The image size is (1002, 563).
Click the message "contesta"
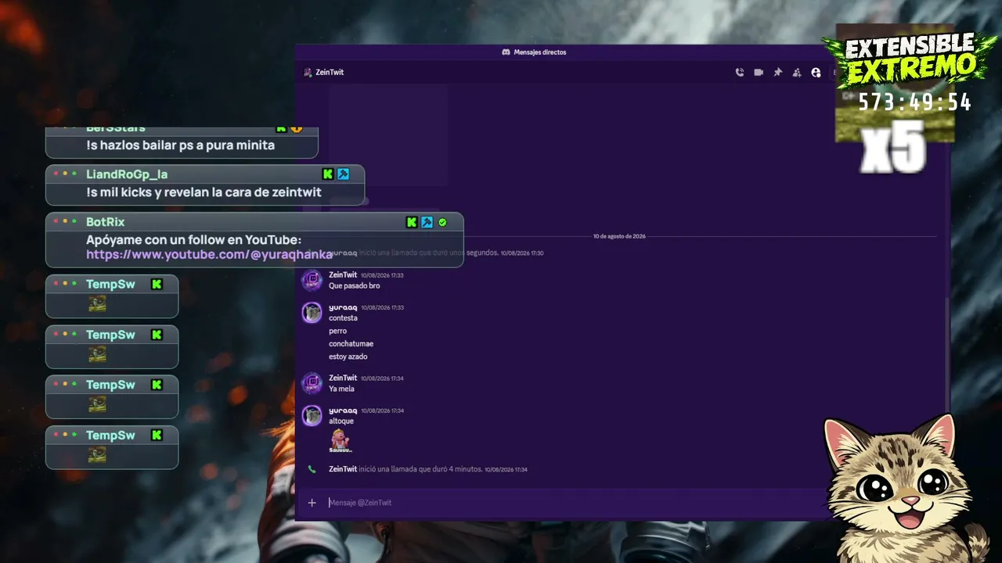point(343,318)
